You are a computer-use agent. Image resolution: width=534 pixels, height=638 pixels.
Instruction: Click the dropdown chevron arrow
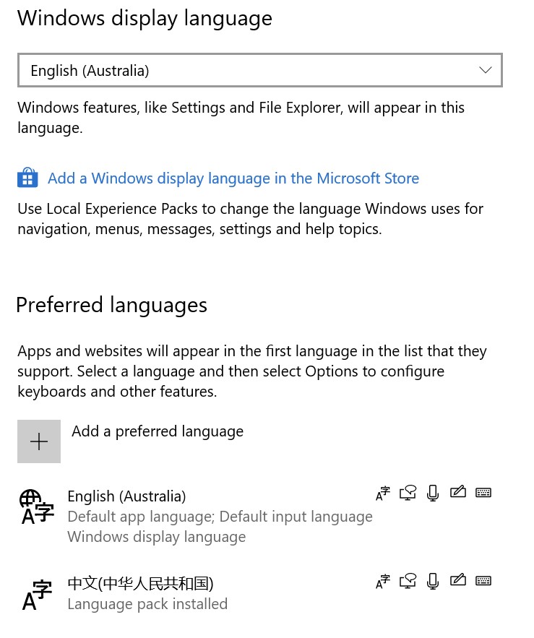(485, 70)
